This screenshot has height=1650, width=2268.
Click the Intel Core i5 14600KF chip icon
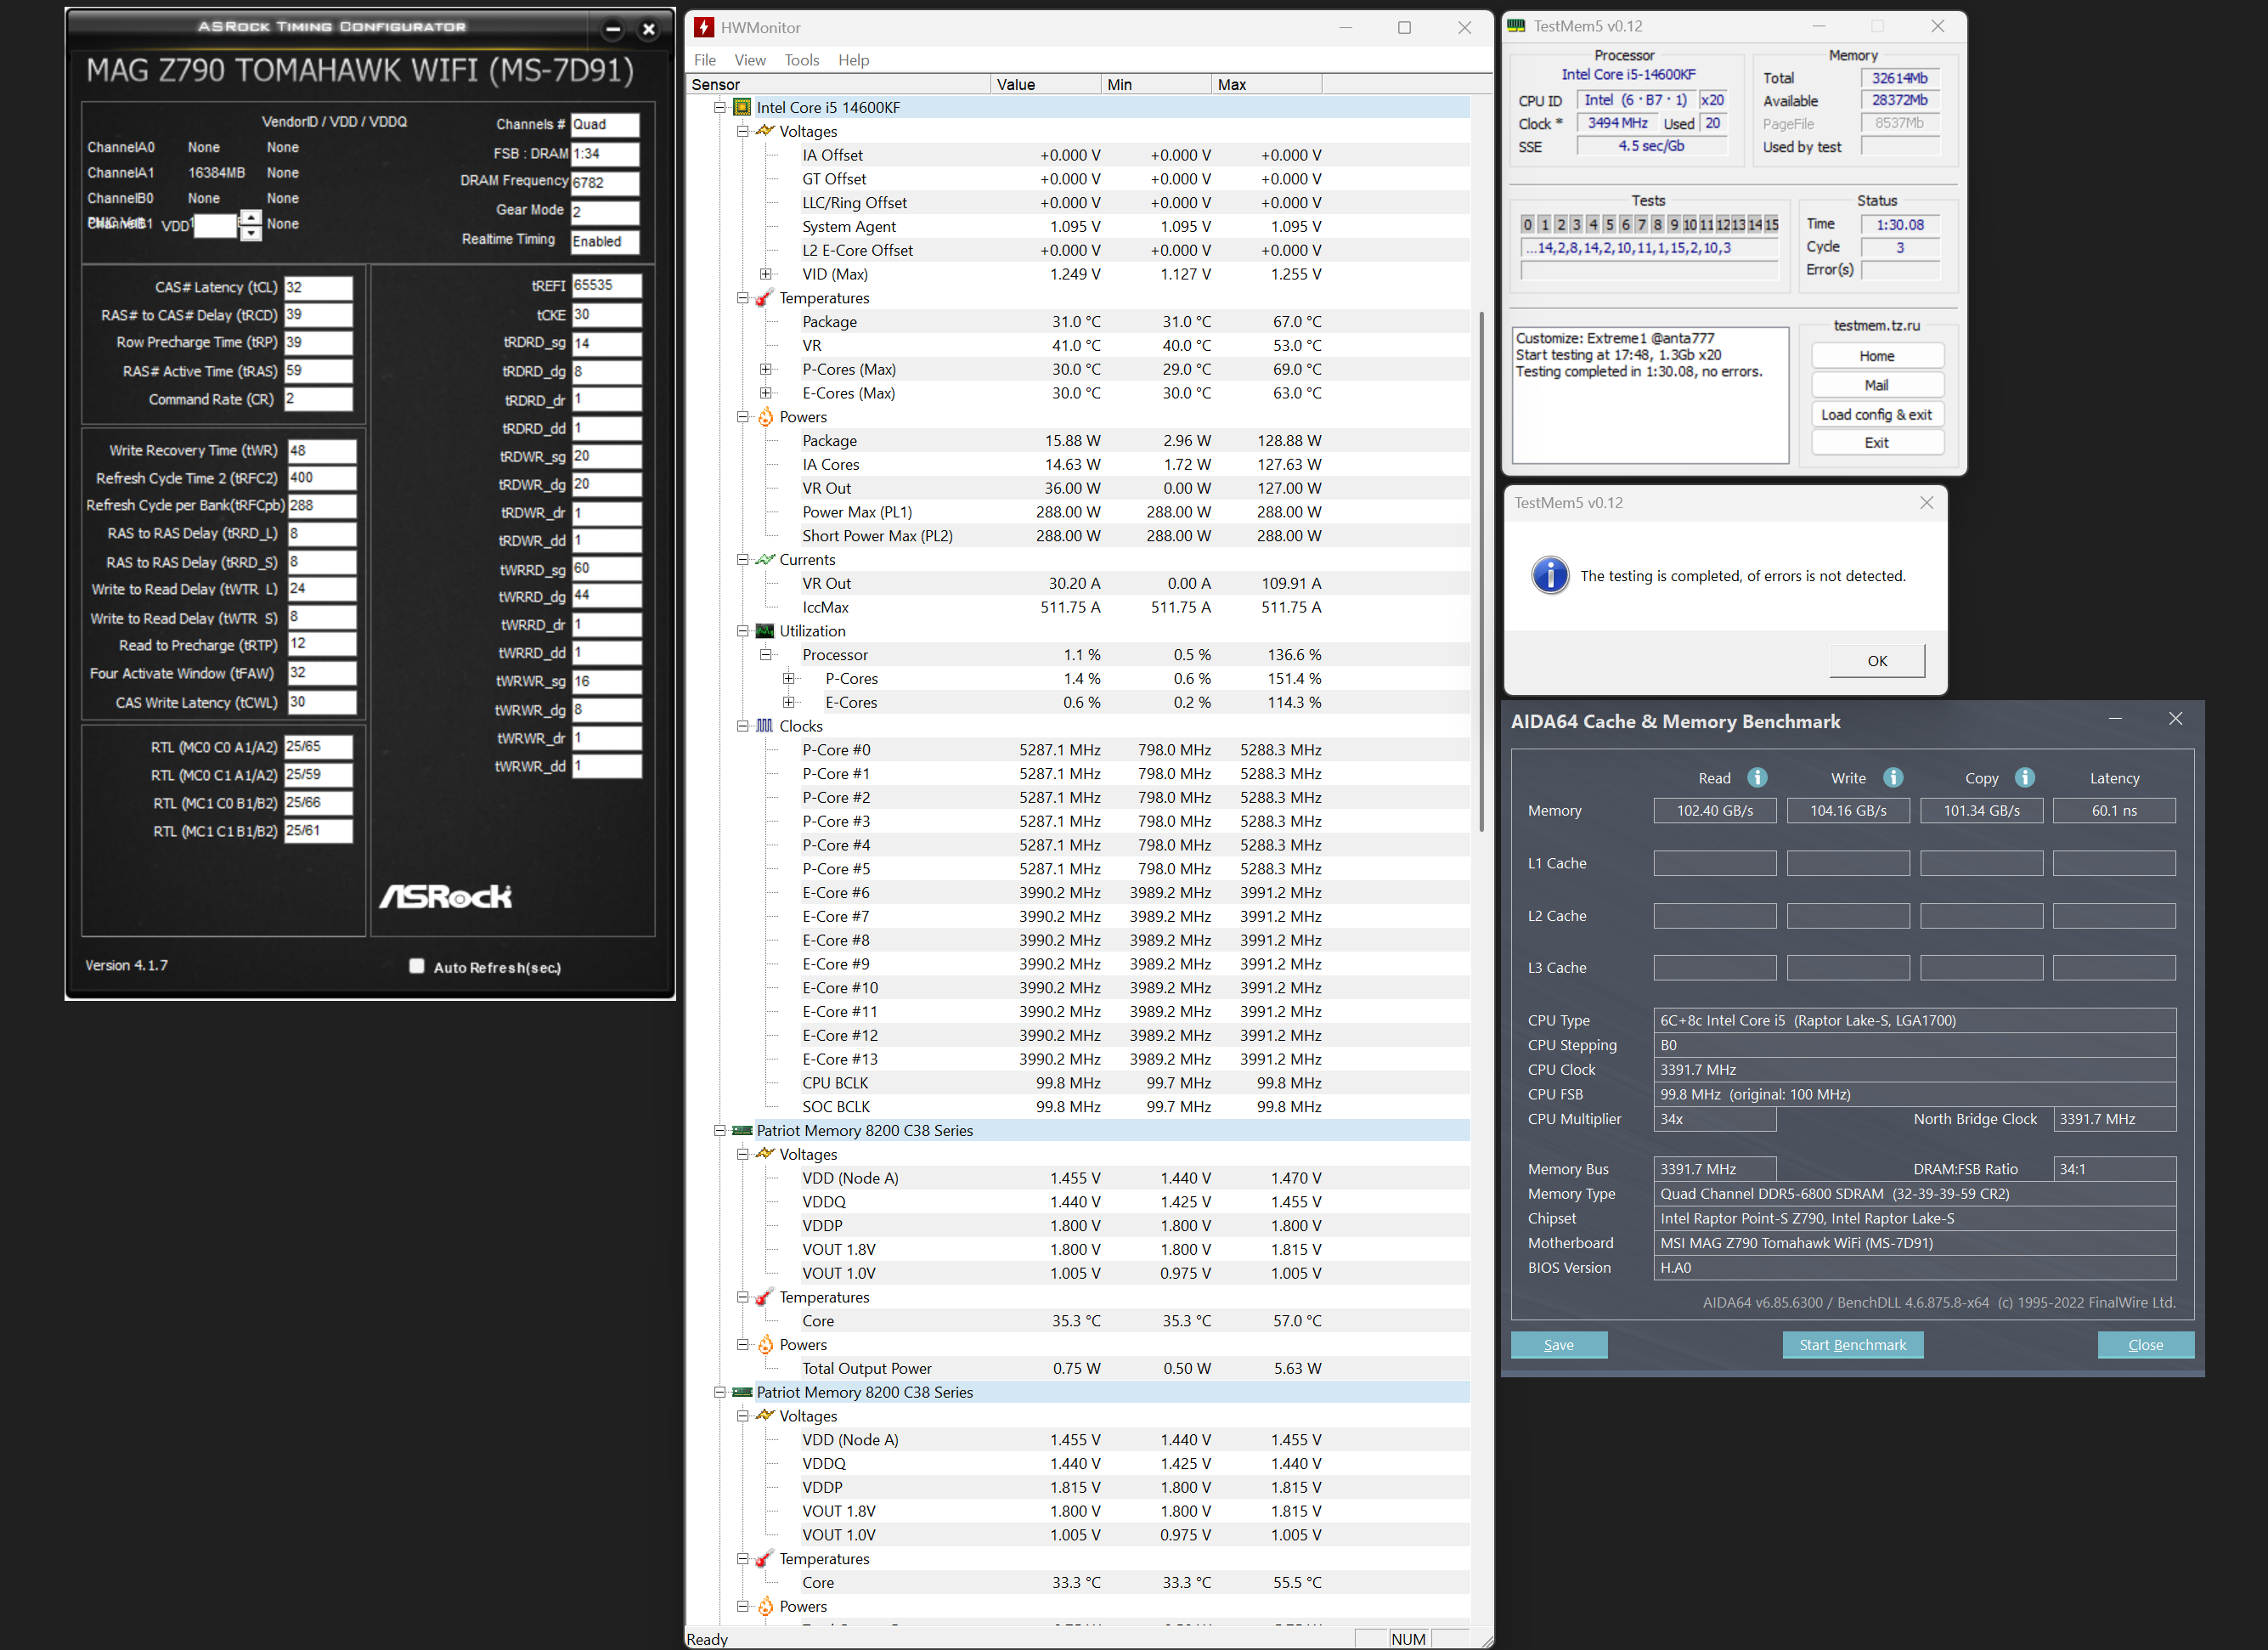coord(742,107)
